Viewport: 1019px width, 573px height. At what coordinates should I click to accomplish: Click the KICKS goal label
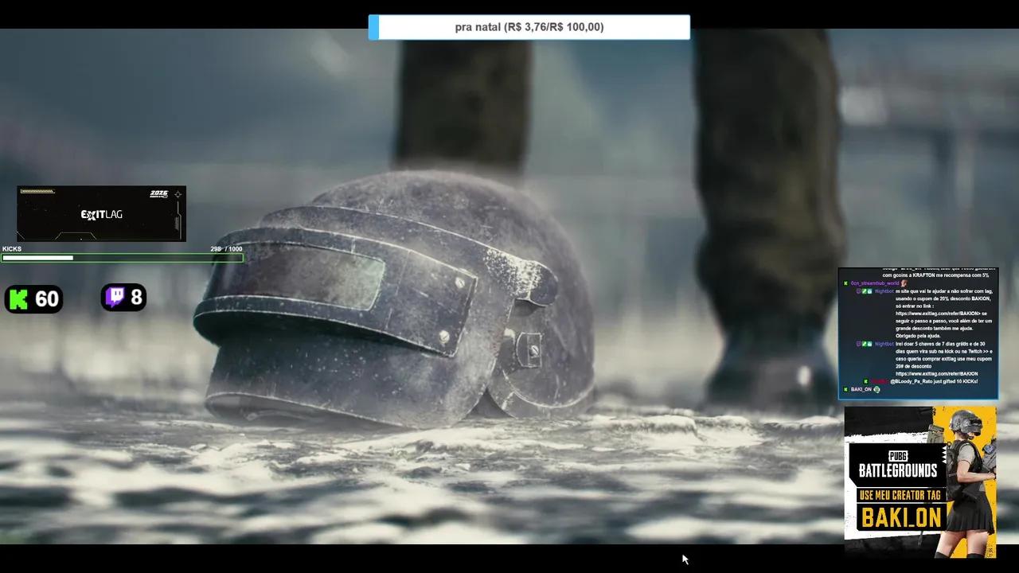[12, 249]
